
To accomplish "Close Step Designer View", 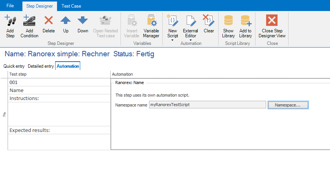I will (272, 21).
